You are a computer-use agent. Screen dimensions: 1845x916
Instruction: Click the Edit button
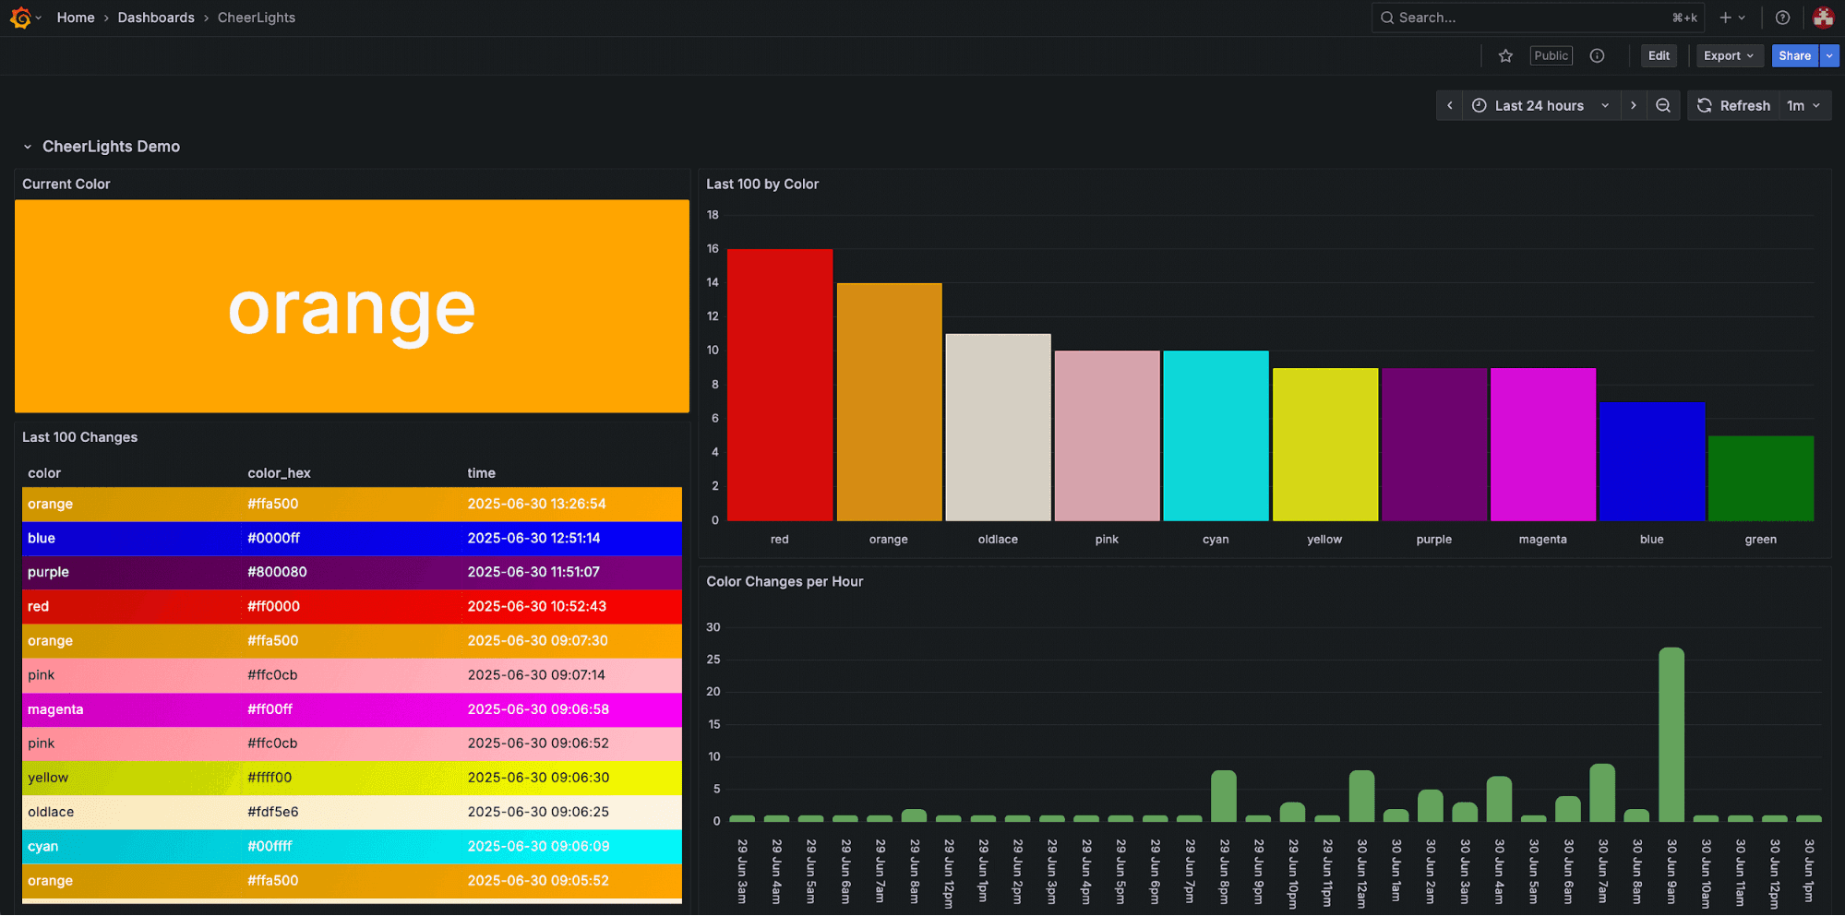pyautogui.click(x=1658, y=55)
